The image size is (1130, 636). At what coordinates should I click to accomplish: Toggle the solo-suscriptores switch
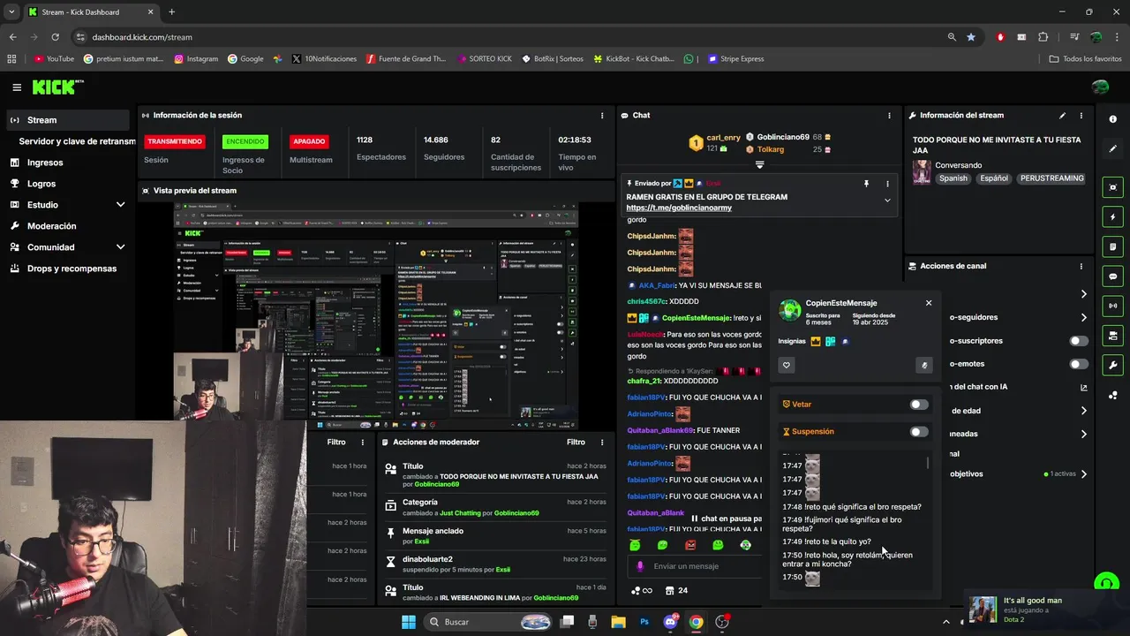pos(1079,340)
